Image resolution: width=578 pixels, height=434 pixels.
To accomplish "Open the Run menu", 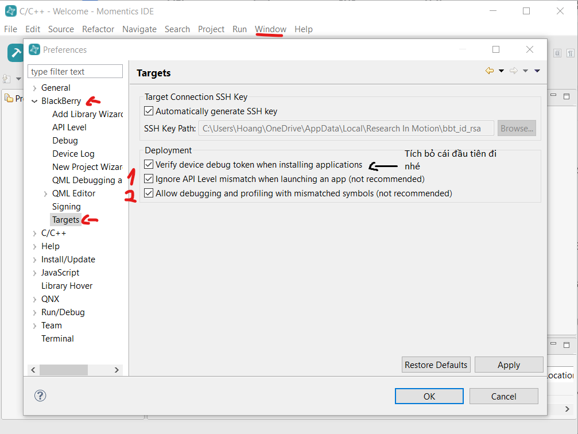I will coord(239,29).
